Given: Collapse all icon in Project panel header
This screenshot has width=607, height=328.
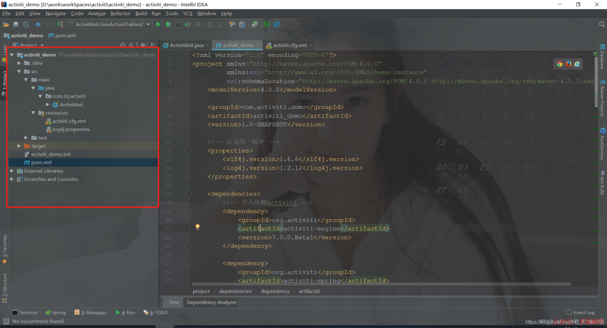Looking at the screenshot, I should coord(131,45).
